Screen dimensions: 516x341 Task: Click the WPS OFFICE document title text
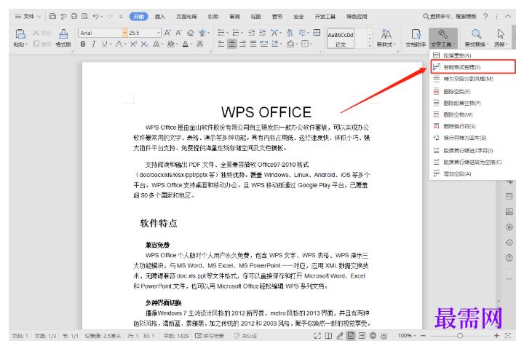[x=266, y=112]
